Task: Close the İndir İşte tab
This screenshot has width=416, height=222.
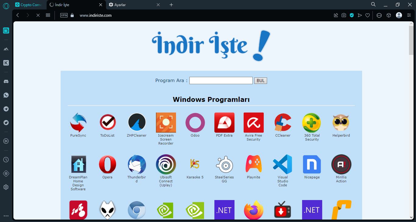Action: [100, 5]
